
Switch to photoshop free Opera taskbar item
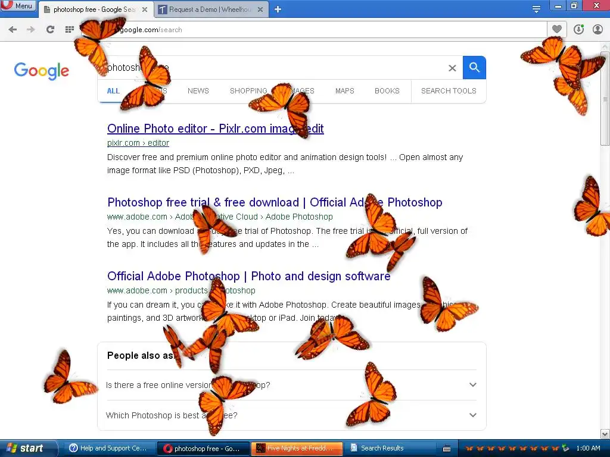[203, 449]
